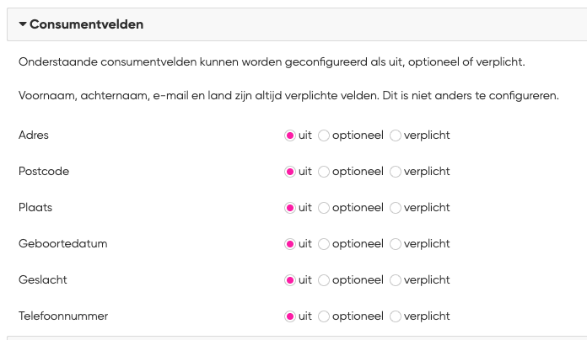Choose uit for Plaats
The width and height of the screenshot is (587, 340).
(290, 207)
